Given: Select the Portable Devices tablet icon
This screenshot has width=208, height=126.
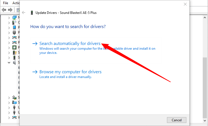Looking at the screenshot, I should [x=14, y=27].
